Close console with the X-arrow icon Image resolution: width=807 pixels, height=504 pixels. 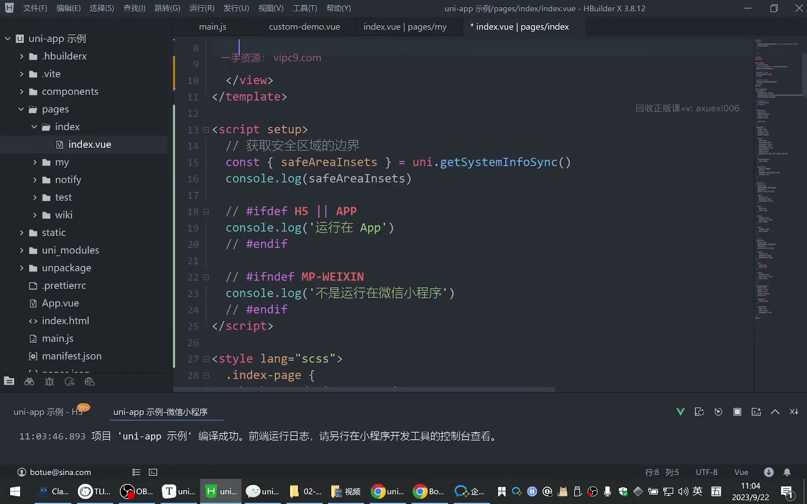[794, 412]
